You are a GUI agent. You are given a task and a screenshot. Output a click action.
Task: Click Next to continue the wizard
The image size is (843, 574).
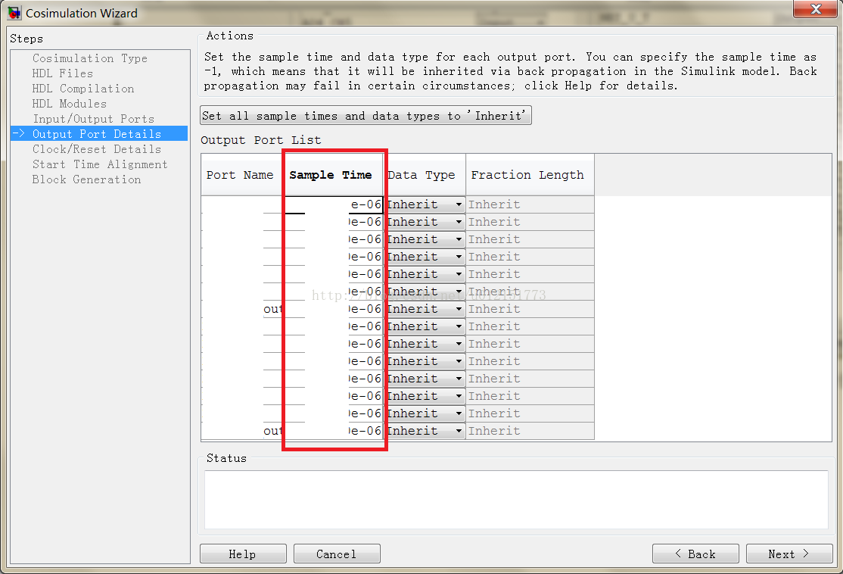click(x=789, y=554)
